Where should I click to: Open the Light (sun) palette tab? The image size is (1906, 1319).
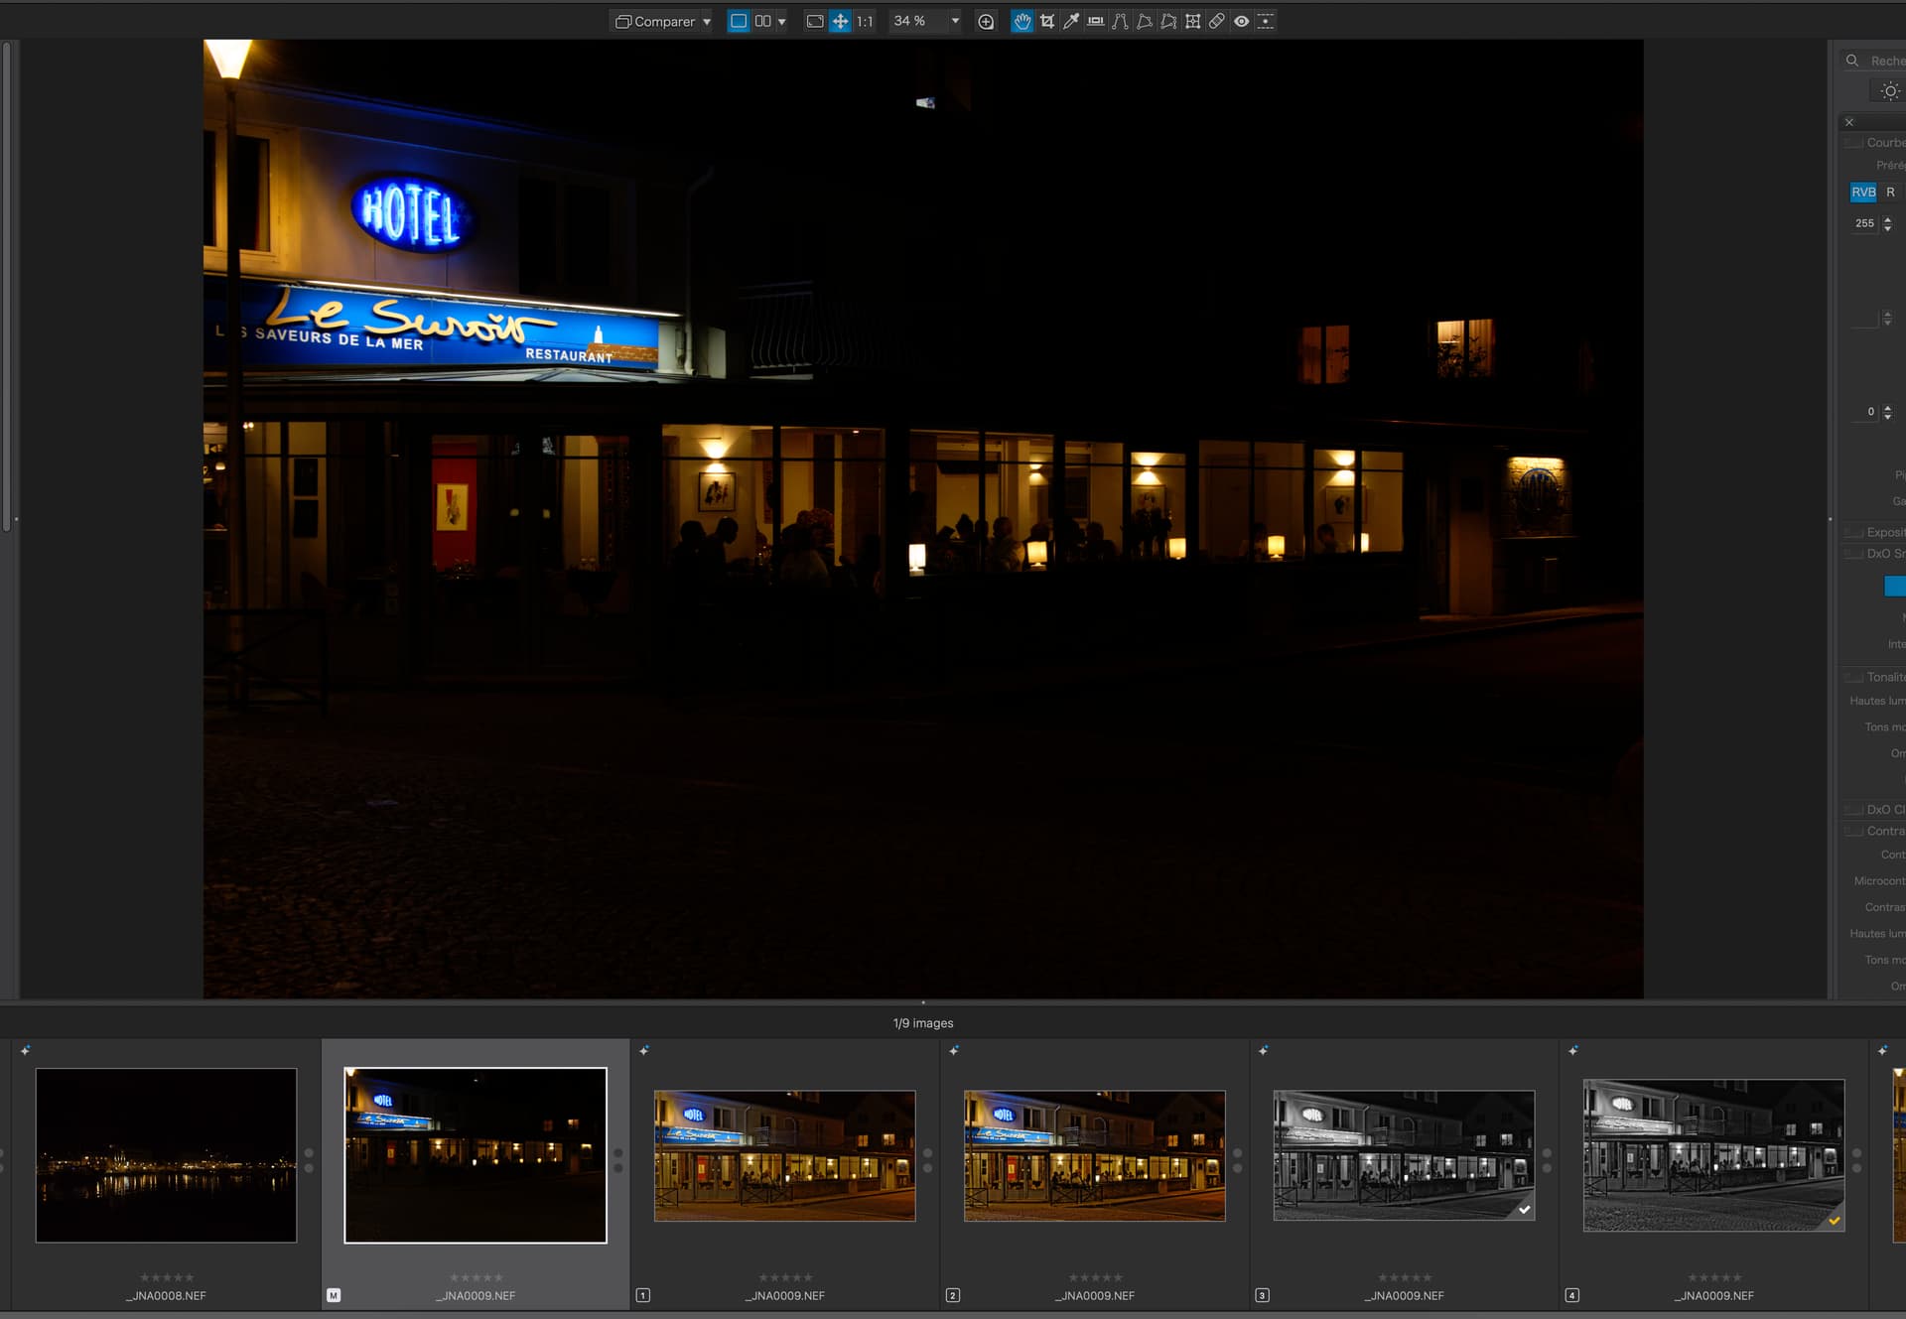point(1889,91)
